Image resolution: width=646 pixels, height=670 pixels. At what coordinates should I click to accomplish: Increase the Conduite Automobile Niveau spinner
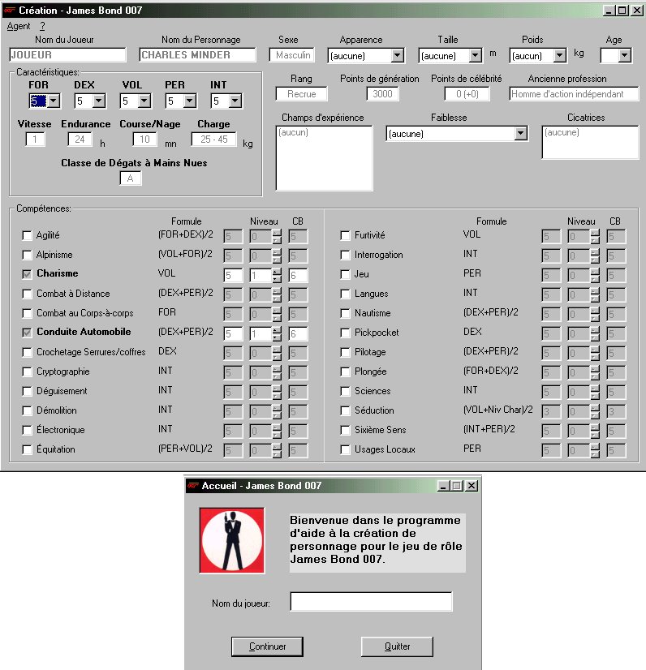coord(277,329)
